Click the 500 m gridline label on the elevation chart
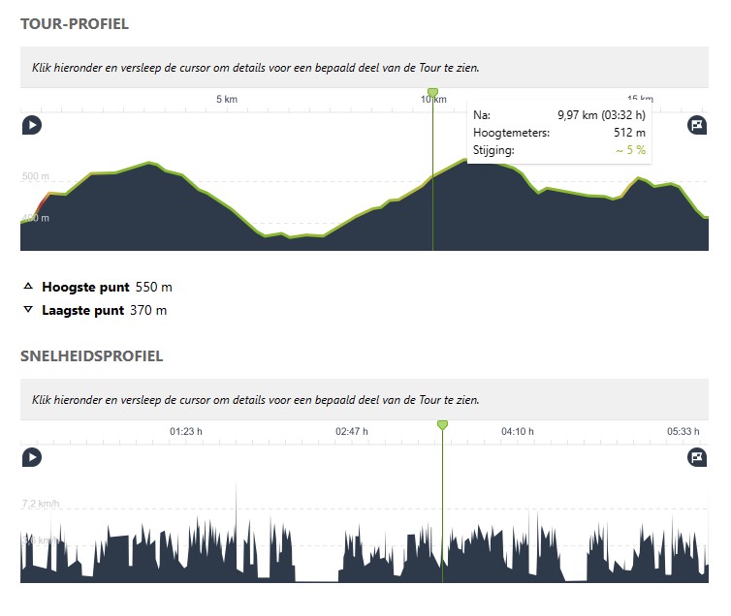The image size is (731, 616). click(x=36, y=177)
